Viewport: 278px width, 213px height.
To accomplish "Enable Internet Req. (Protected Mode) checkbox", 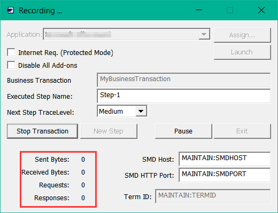I will 11,52.
